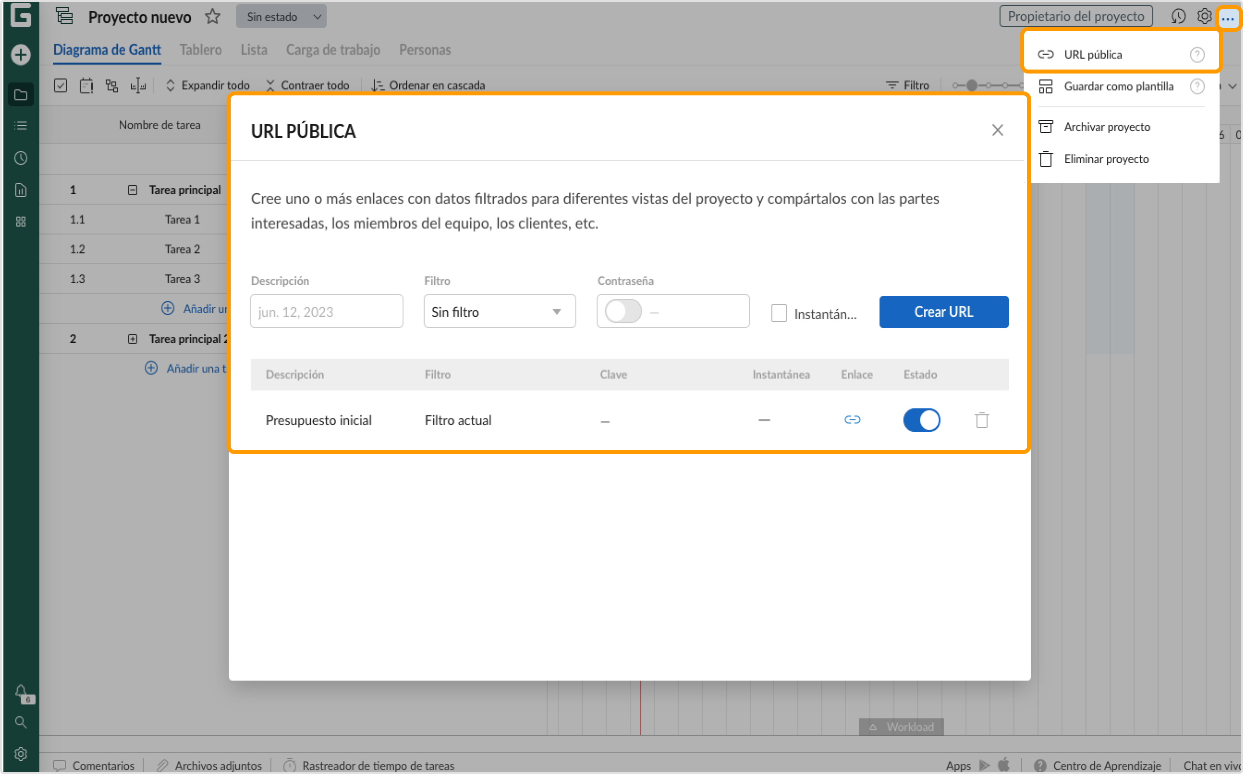Enable the password toggle switch
This screenshot has height=774, width=1243.
click(x=622, y=311)
